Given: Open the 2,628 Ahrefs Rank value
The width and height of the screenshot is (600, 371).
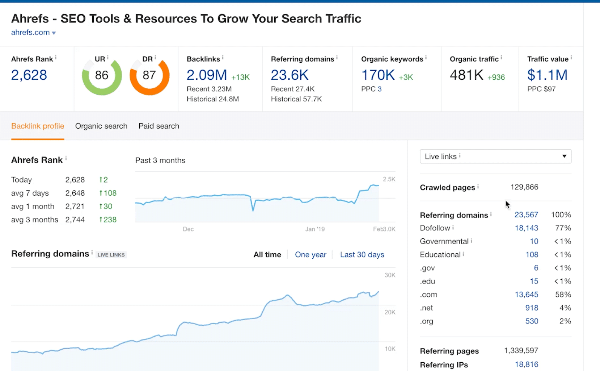Looking at the screenshot, I should click(x=29, y=75).
